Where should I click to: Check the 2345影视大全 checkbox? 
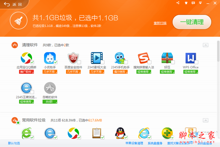tap(102, 62)
